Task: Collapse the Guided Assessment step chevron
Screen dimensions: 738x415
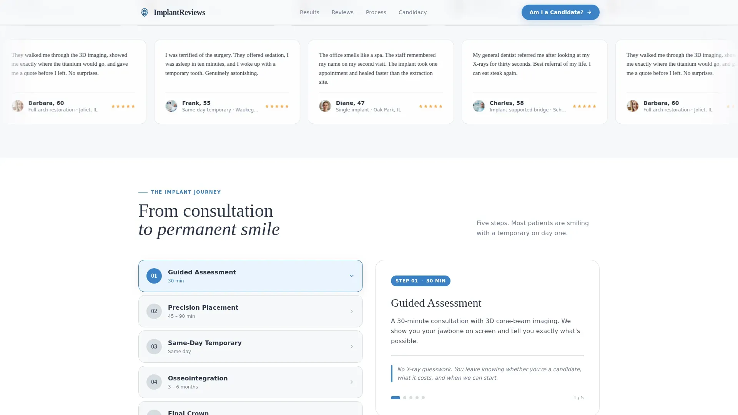Action: [x=351, y=276]
